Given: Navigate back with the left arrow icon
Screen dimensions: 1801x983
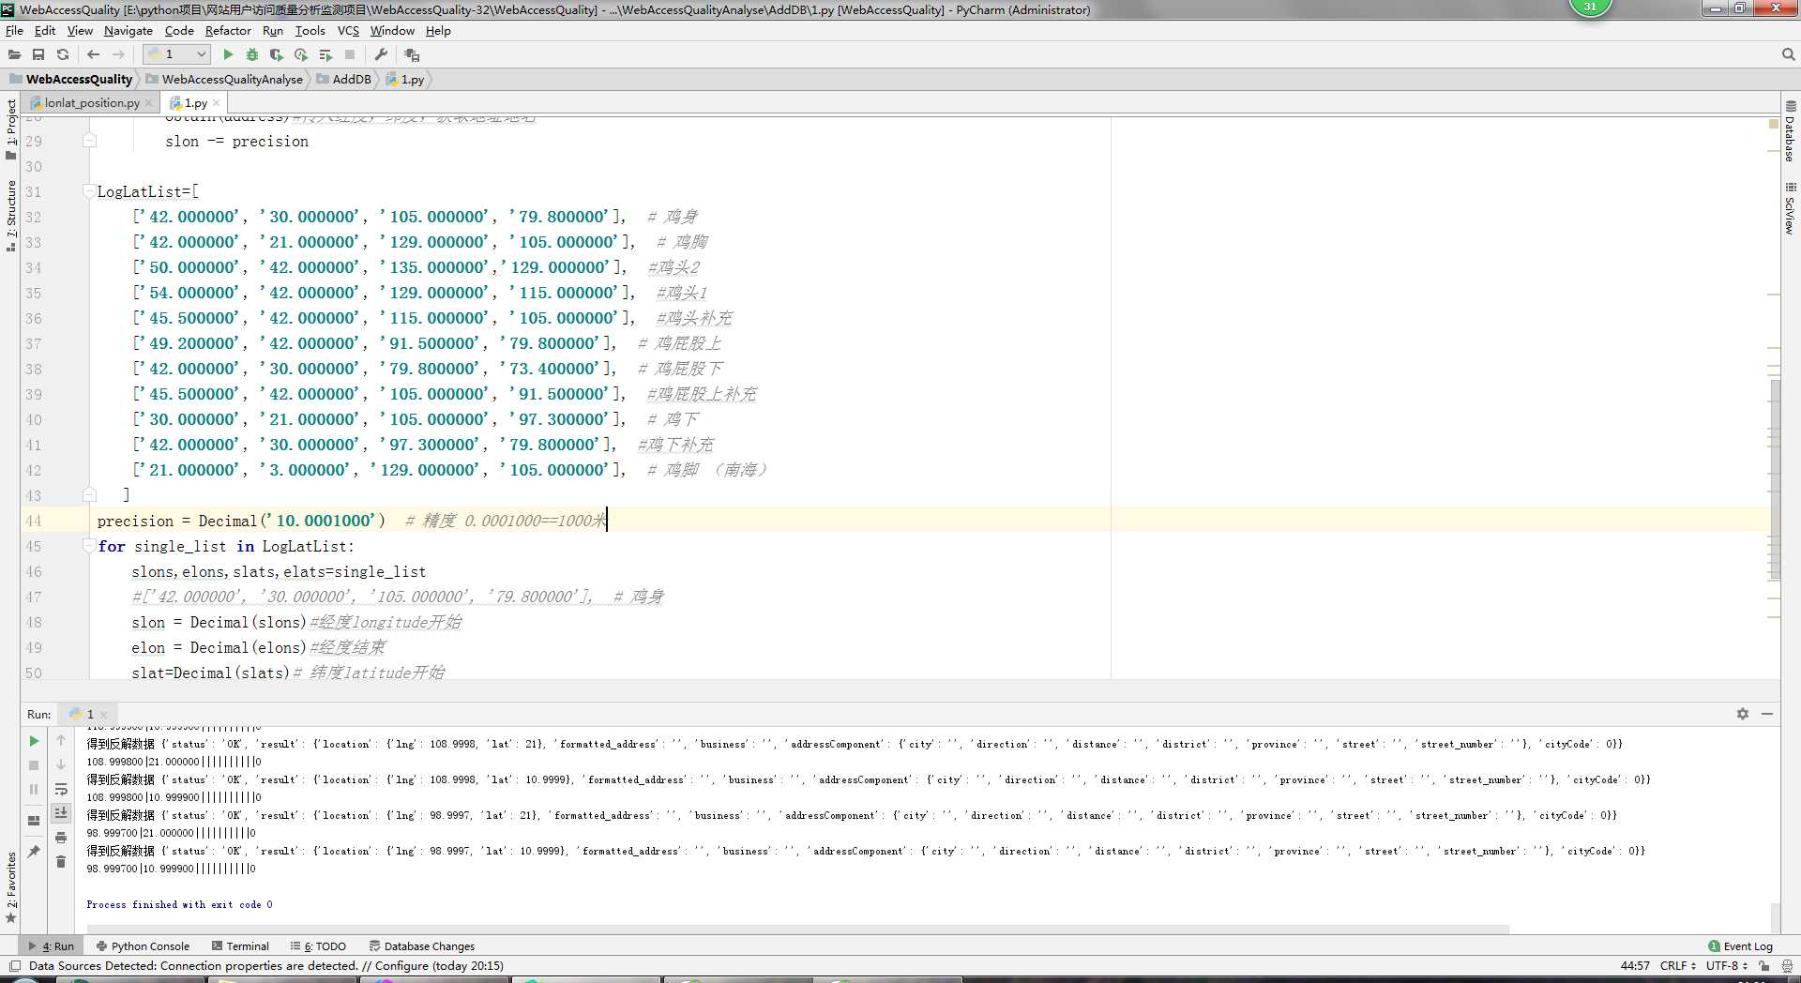Looking at the screenshot, I should click(93, 54).
